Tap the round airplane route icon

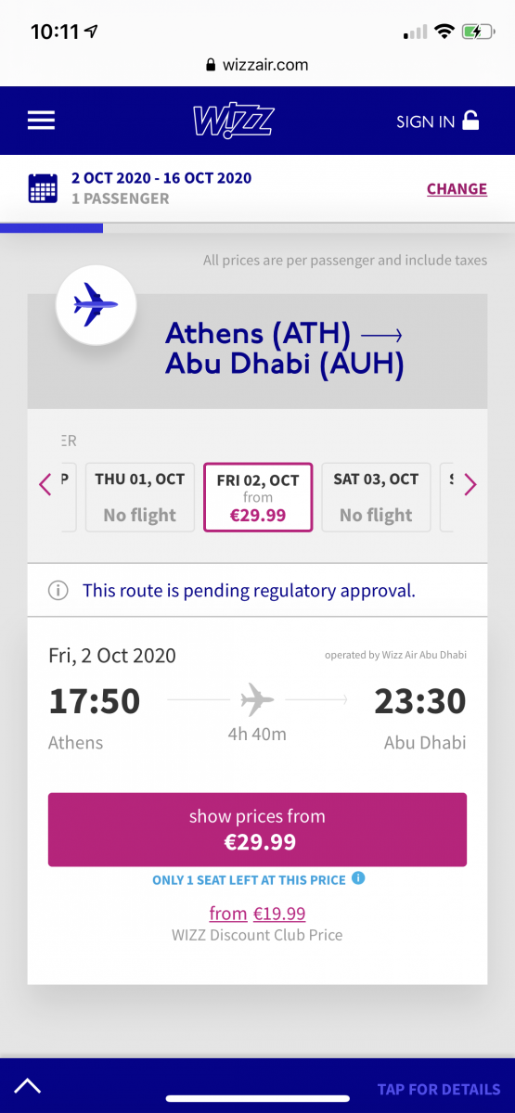96,305
